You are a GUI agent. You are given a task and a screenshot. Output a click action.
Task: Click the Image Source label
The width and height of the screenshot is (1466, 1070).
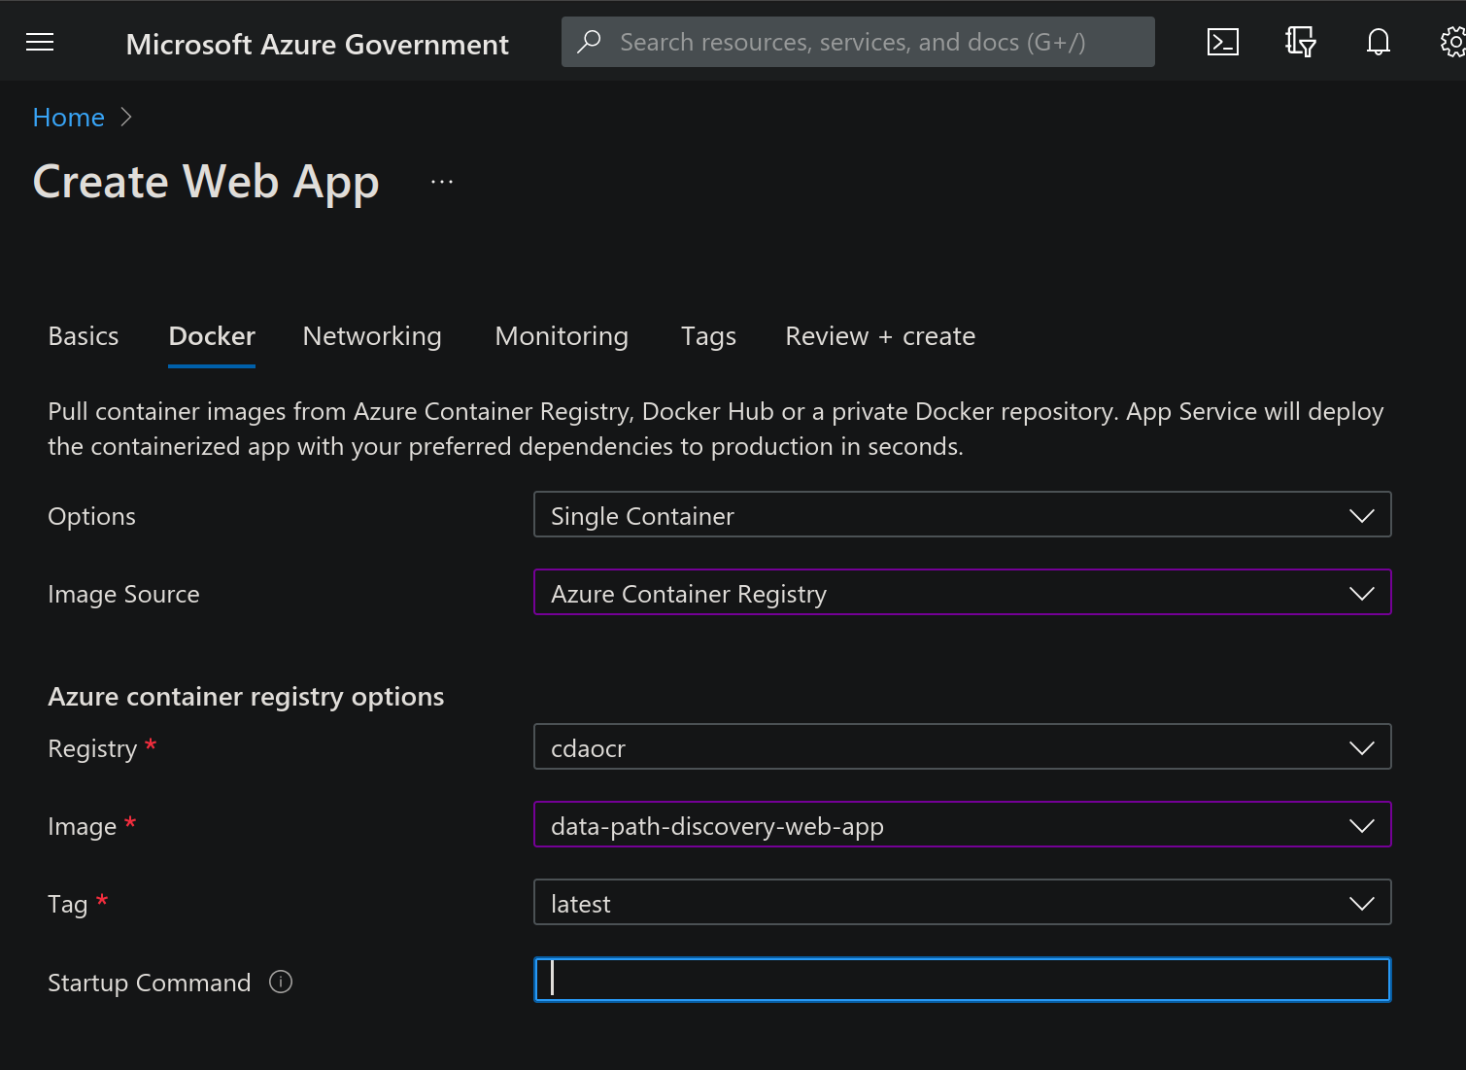pyautogui.click(x=123, y=594)
